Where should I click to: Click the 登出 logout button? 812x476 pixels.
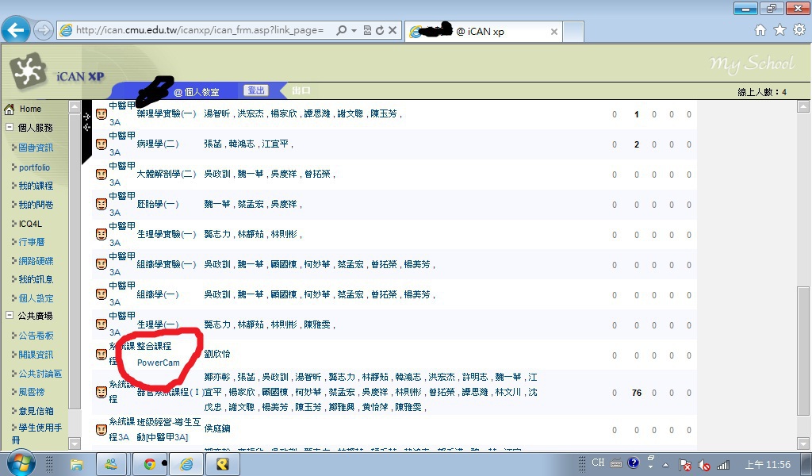pos(256,90)
